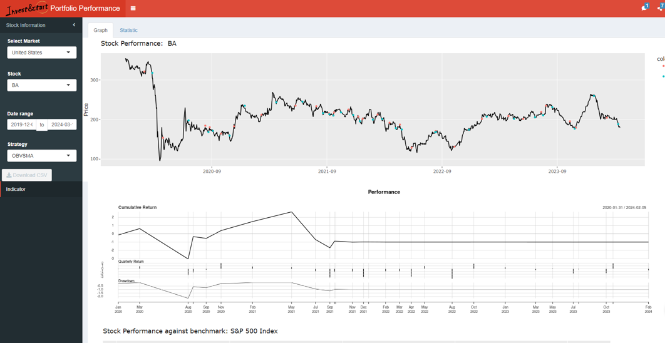The image size is (665, 343).
Task: Open the comments notification icon
Action: tap(644, 8)
